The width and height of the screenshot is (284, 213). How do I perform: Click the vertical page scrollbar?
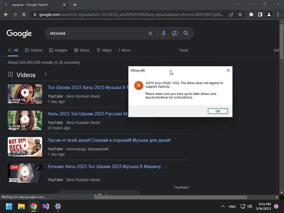pos(282,42)
